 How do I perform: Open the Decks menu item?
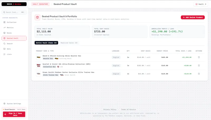coord(14,33)
